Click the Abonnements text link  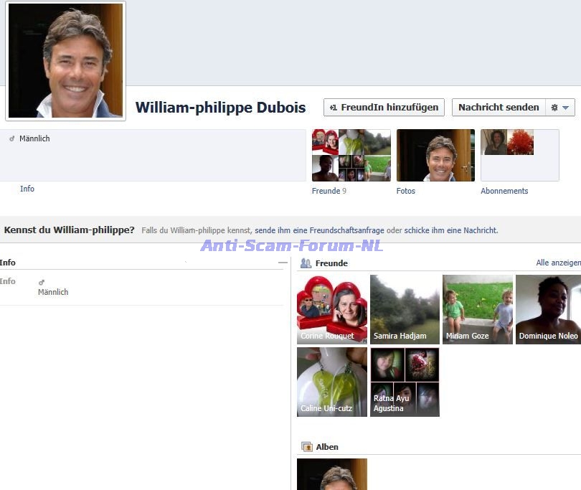(504, 191)
